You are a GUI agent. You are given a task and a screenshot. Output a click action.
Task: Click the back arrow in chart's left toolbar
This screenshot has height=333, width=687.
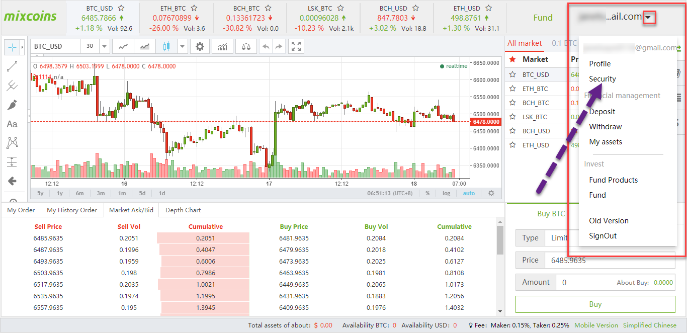click(12, 181)
